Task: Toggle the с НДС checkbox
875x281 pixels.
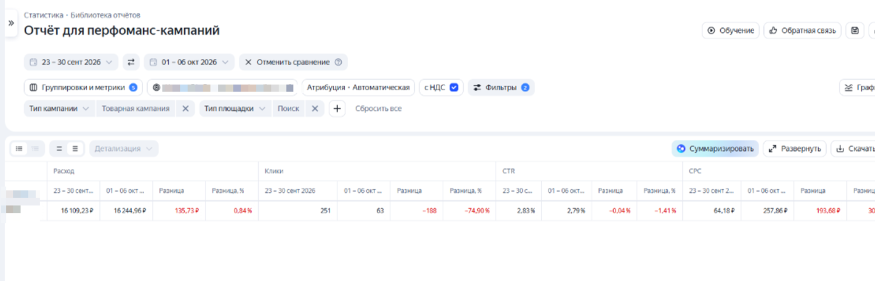Action: tap(453, 87)
